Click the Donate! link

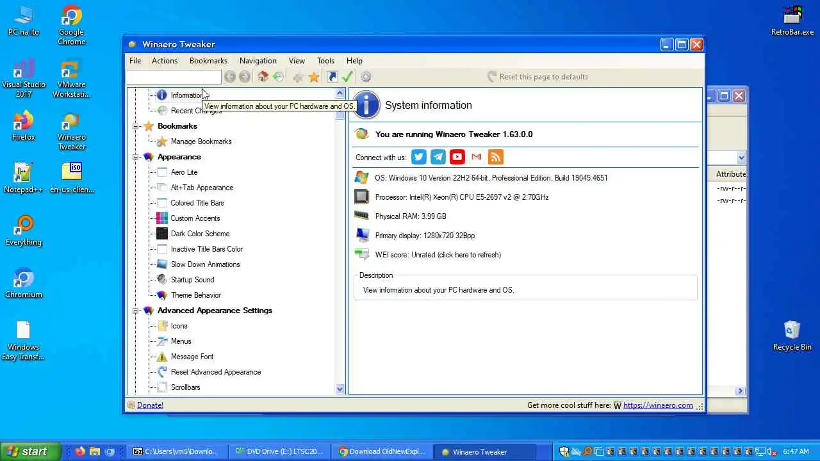pos(150,405)
